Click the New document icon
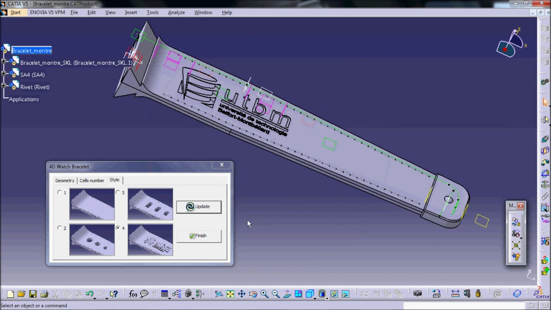 tap(10, 294)
